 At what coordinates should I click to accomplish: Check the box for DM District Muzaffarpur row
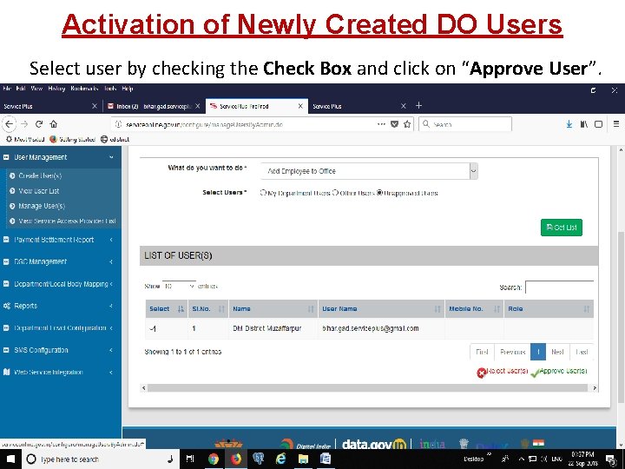tap(153, 328)
